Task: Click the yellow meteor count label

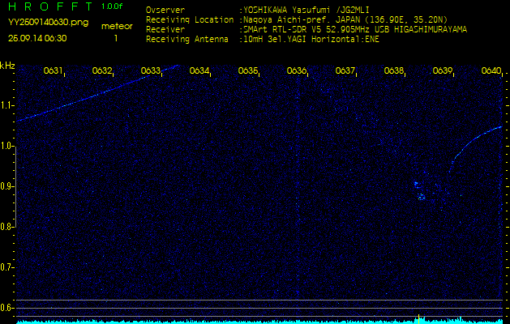Action: [117, 26]
